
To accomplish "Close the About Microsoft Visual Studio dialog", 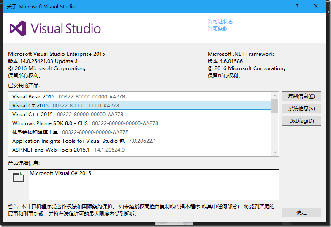I will 316,7.
